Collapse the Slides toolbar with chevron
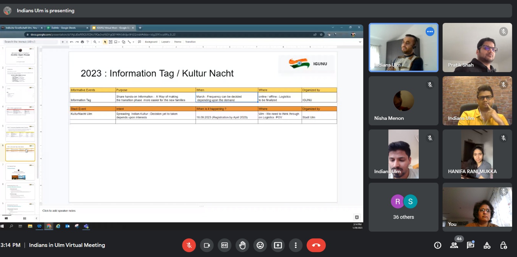This screenshot has height=257, width=517. coord(360,42)
